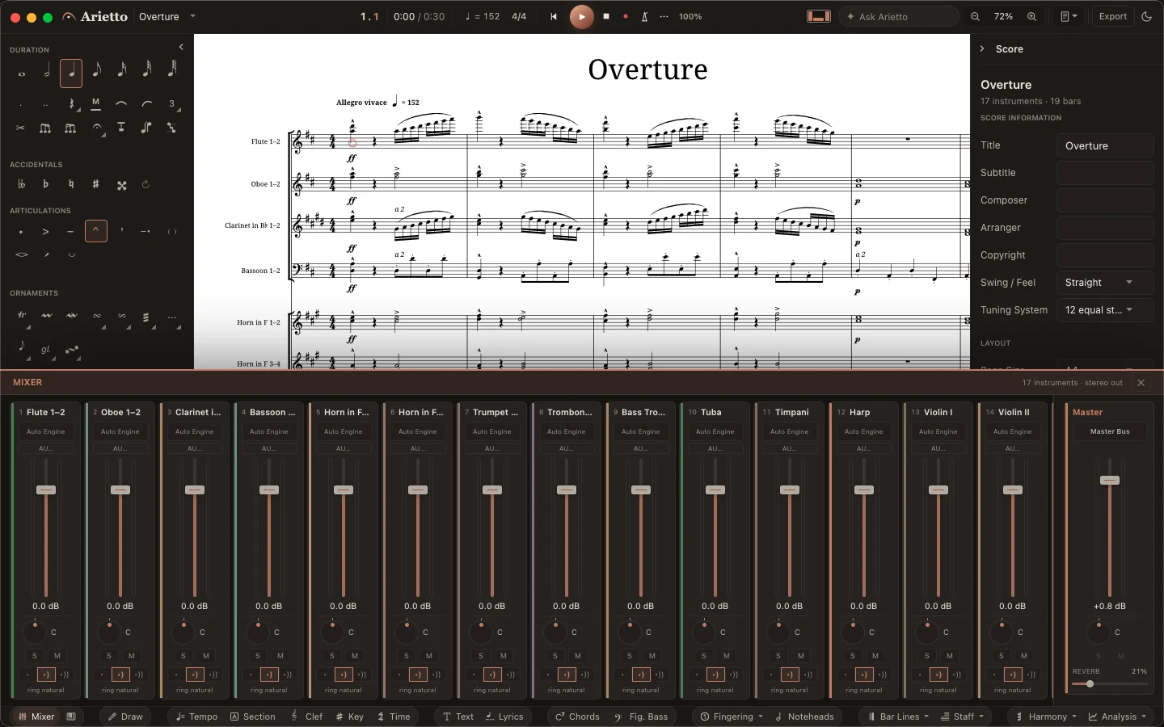Solo the Tuba channel
Screen dimensions: 1164x727
pos(704,656)
